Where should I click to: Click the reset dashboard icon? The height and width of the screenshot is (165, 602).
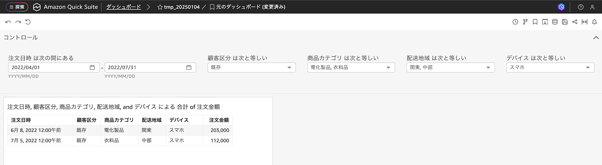point(28,22)
